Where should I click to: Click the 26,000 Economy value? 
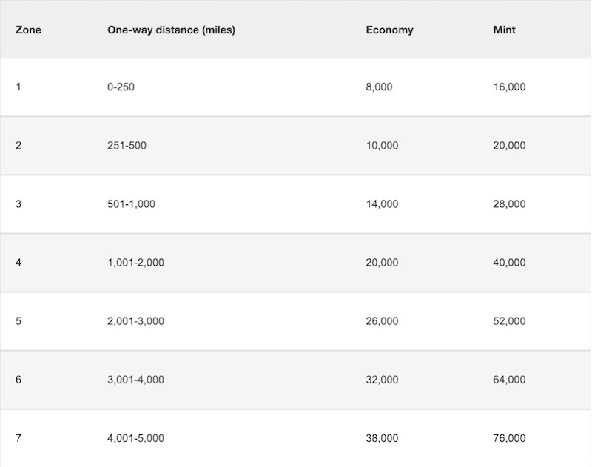click(382, 321)
